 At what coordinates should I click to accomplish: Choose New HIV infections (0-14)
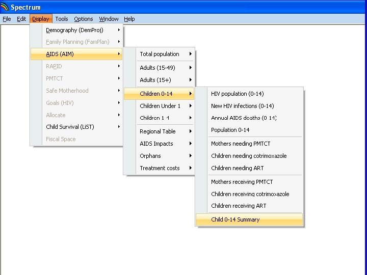tap(249, 106)
